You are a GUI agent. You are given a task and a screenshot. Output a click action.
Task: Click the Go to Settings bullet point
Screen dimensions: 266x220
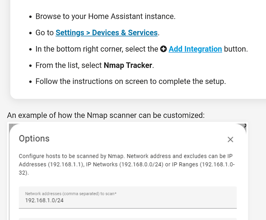pyautogui.click(x=97, y=33)
